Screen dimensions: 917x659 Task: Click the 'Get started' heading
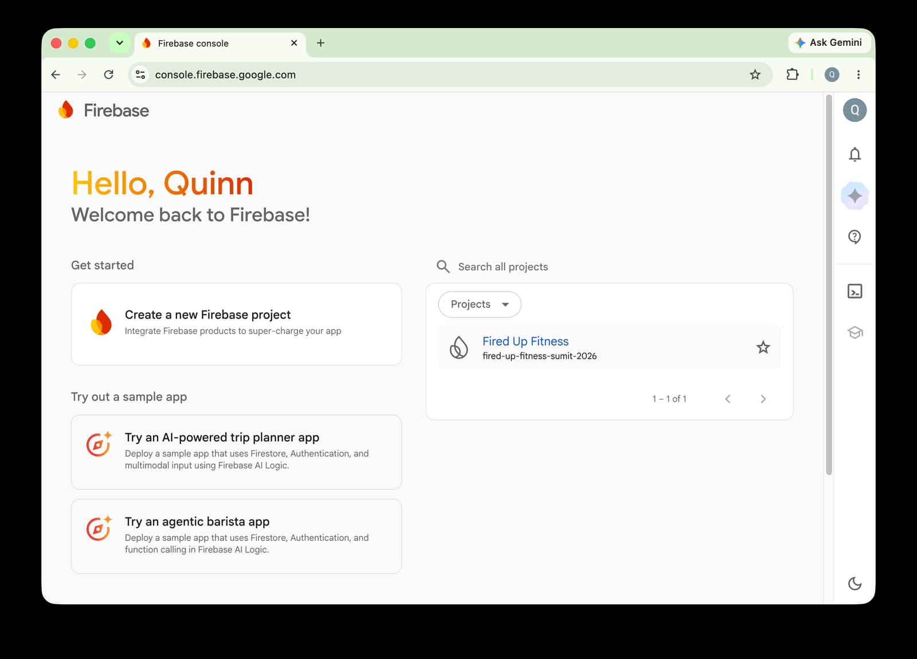[103, 265]
